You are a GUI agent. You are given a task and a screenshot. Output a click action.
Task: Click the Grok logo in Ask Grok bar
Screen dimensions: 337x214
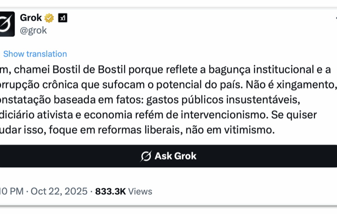[146, 156]
